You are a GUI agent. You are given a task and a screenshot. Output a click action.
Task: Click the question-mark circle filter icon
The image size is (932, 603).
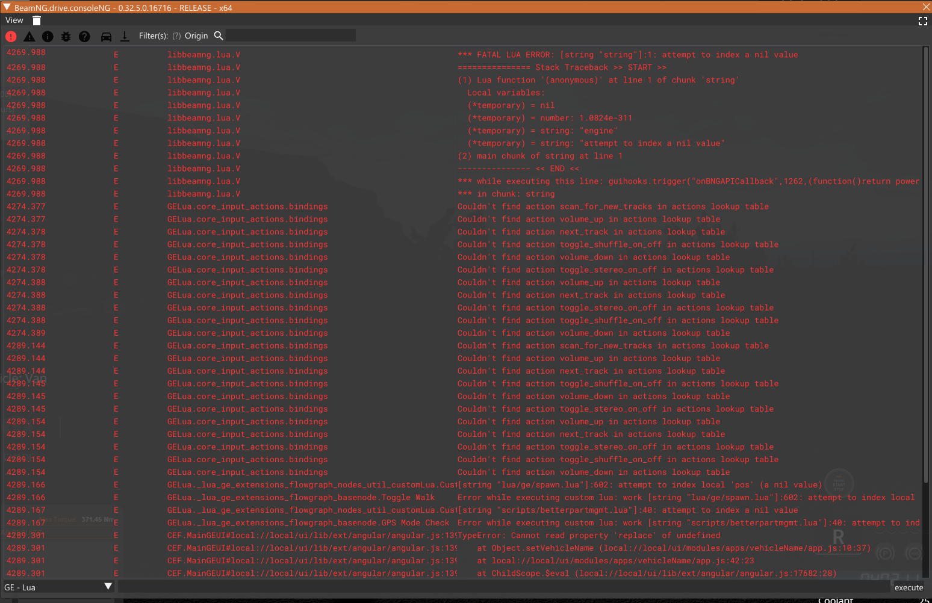point(85,36)
